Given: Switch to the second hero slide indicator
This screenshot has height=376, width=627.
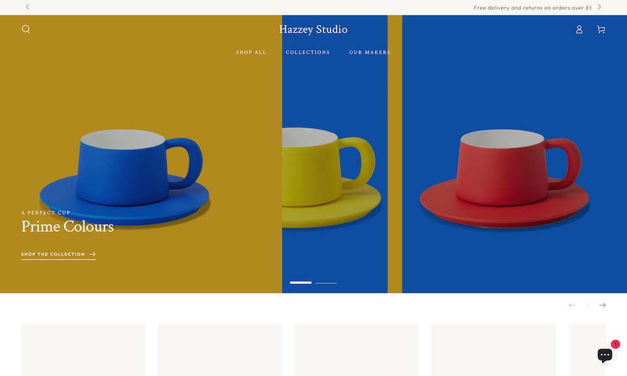Looking at the screenshot, I should (326, 283).
